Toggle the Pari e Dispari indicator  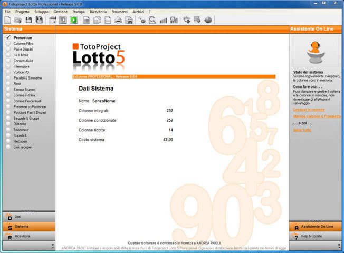coord(8,49)
